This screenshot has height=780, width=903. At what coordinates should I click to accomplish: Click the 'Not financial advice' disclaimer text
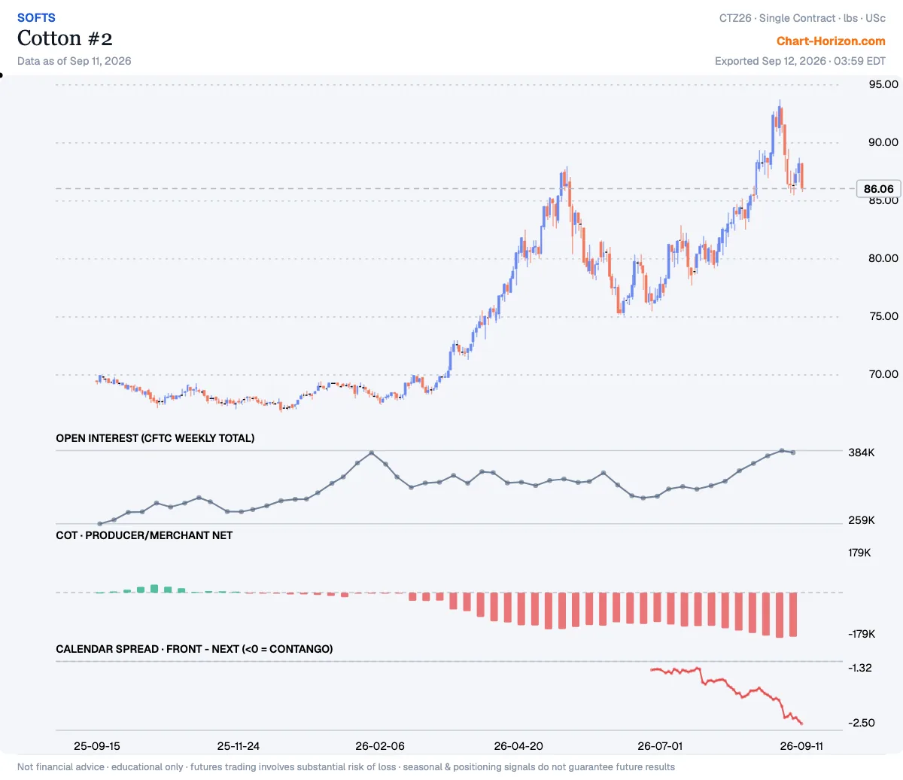[346, 767]
